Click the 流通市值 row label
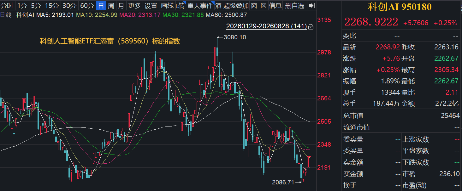The height and width of the screenshot is (191, 462). pos(356,127)
